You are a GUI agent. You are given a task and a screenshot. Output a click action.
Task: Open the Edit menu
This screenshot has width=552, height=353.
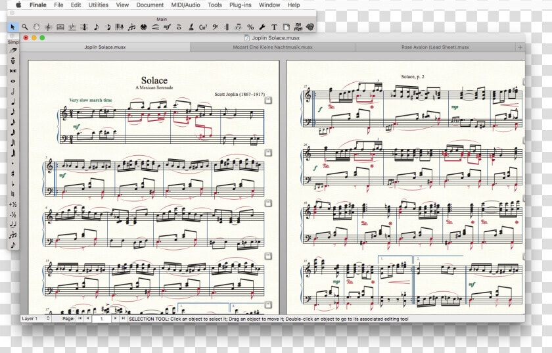tap(76, 5)
